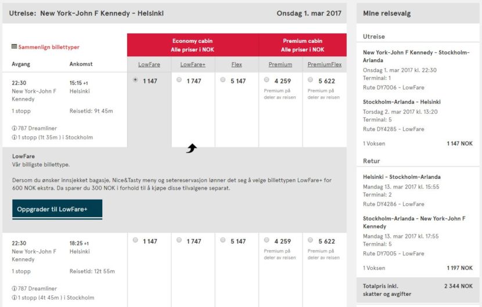Screen dimensions: 482x307
Task: Click the Flex column header link
Action: pyautogui.click(x=236, y=64)
